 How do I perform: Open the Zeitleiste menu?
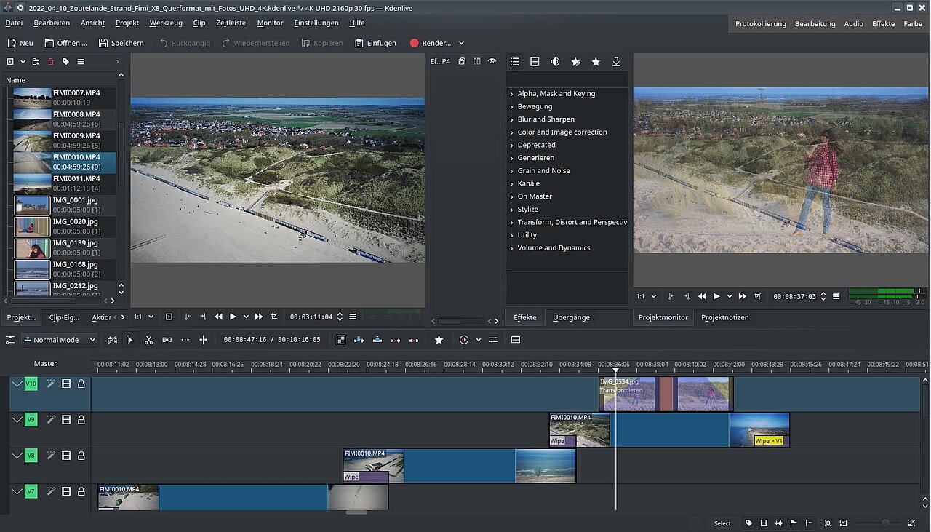(231, 23)
